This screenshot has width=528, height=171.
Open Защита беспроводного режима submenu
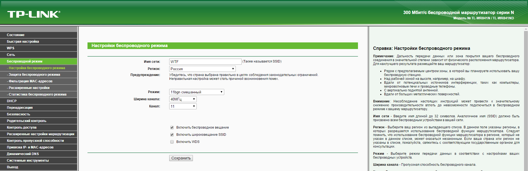39,75
